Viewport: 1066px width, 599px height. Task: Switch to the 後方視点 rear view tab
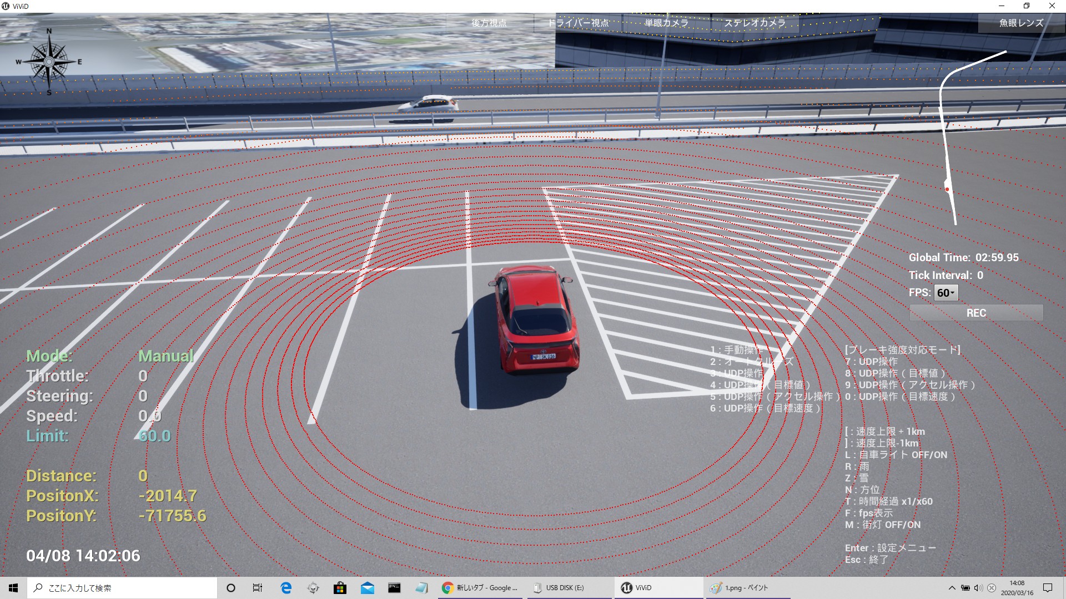[x=489, y=23]
